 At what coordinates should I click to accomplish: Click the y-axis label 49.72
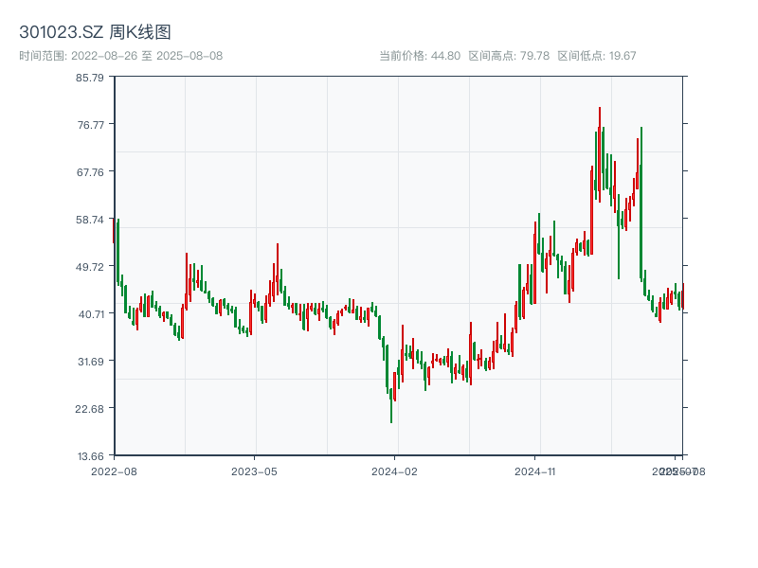point(90,267)
